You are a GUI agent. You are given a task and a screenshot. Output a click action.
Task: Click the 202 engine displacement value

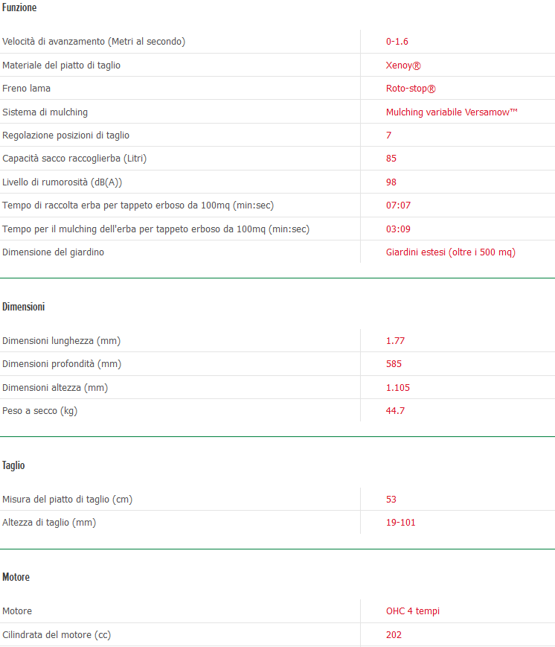point(394,635)
